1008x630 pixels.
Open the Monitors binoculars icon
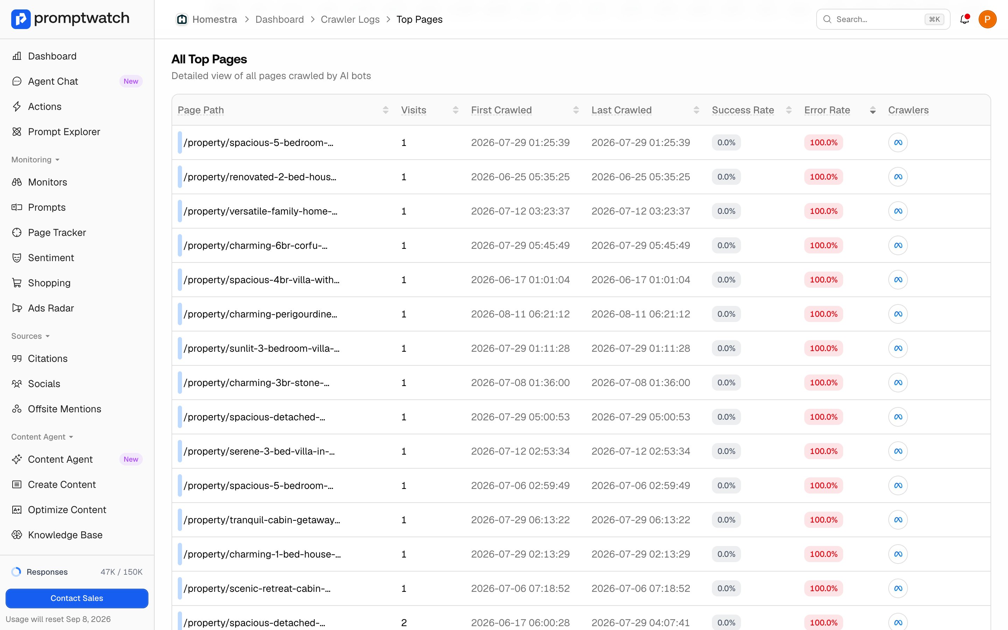pyautogui.click(x=17, y=182)
